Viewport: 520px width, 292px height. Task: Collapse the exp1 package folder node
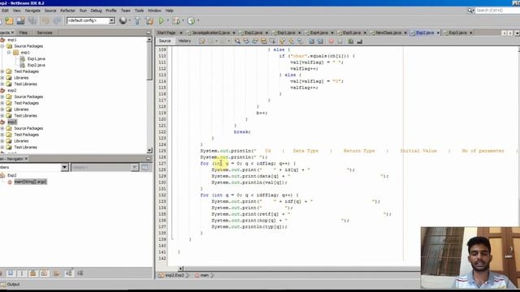point(9,52)
